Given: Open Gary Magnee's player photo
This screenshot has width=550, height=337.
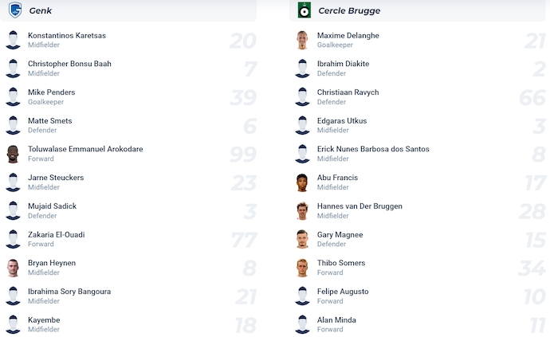Looking at the screenshot, I should [x=302, y=239].
